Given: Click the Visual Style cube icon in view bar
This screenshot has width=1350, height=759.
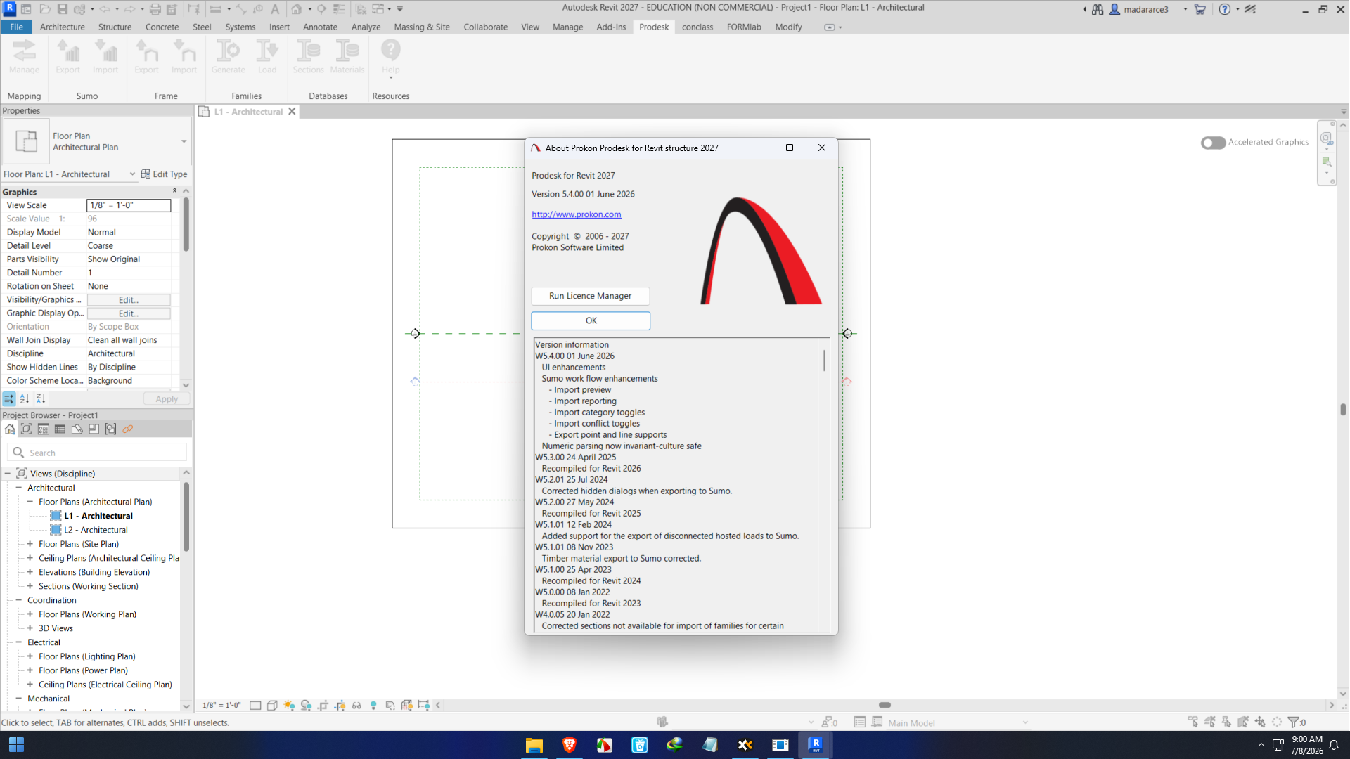Looking at the screenshot, I should pyautogui.click(x=272, y=706).
